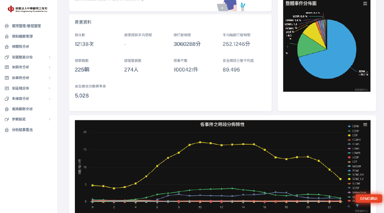Toggle the EISP series in the legend
Viewport: 384px width, 213px height.
click(353, 135)
